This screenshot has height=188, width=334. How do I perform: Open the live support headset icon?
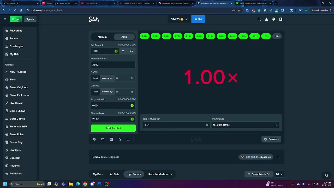point(326,175)
